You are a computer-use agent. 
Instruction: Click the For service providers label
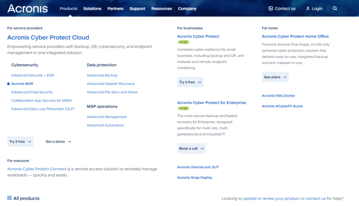pyautogui.click(x=25, y=28)
